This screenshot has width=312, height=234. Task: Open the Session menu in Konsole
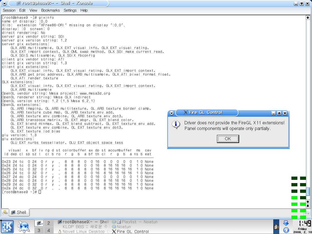[x=9, y=10]
